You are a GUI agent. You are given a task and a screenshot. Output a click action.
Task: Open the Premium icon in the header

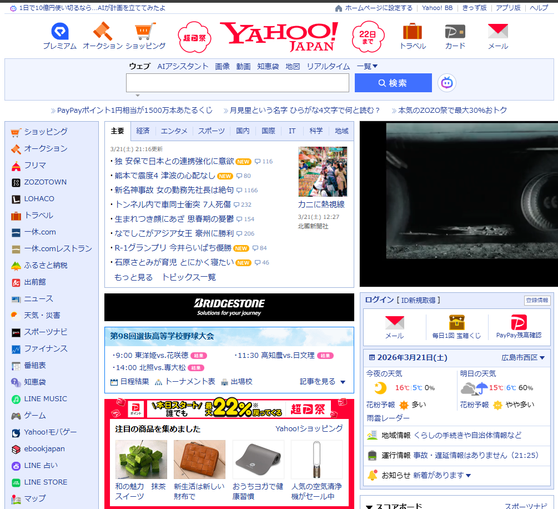(x=59, y=32)
